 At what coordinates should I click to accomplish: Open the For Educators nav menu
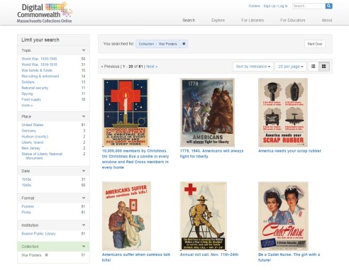point(293,21)
